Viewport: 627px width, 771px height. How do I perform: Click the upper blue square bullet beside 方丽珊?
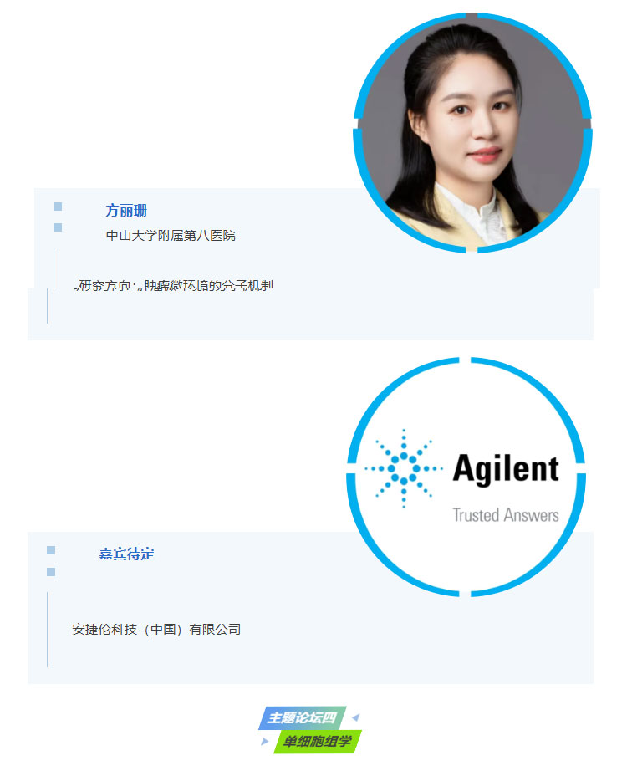[58, 207]
